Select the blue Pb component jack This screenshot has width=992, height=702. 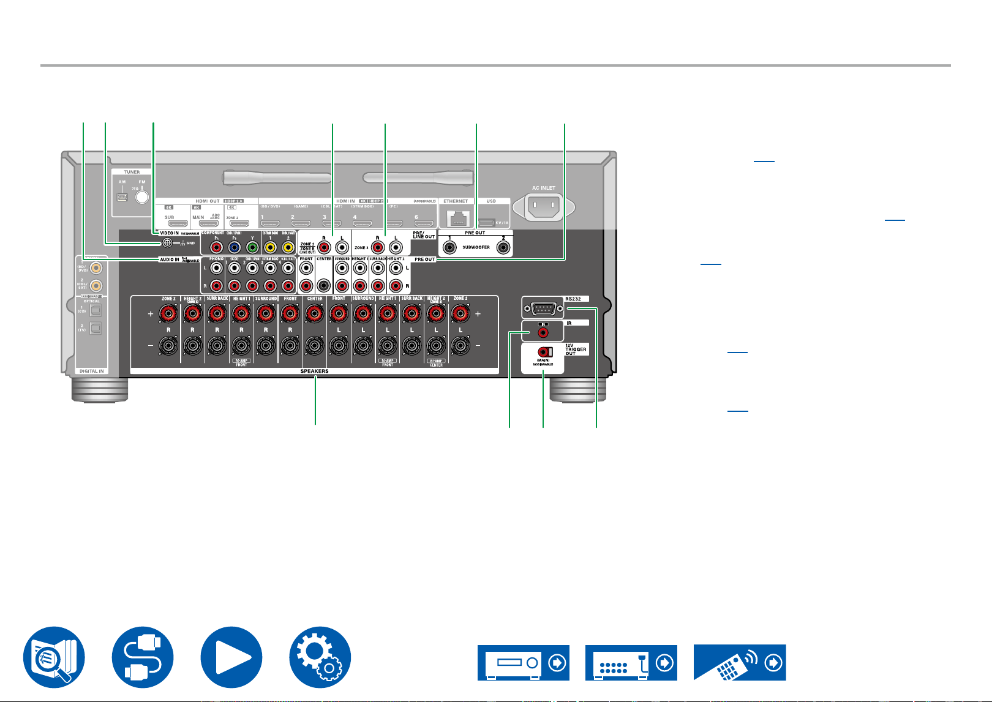coord(234,248)
